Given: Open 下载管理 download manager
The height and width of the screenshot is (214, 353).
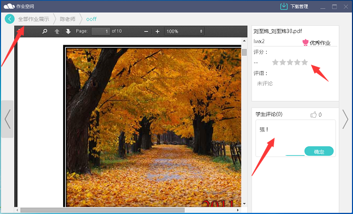Looking at the screenshot, I should [x=294, y=6].
